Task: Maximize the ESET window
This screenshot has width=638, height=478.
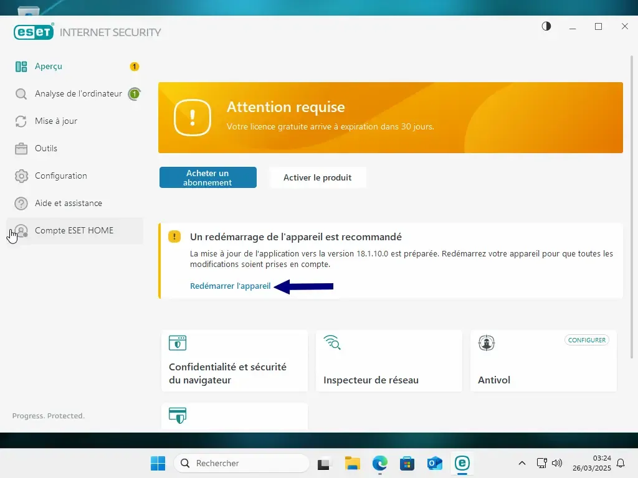Action: pyautogui.click(x=599, y=26)
